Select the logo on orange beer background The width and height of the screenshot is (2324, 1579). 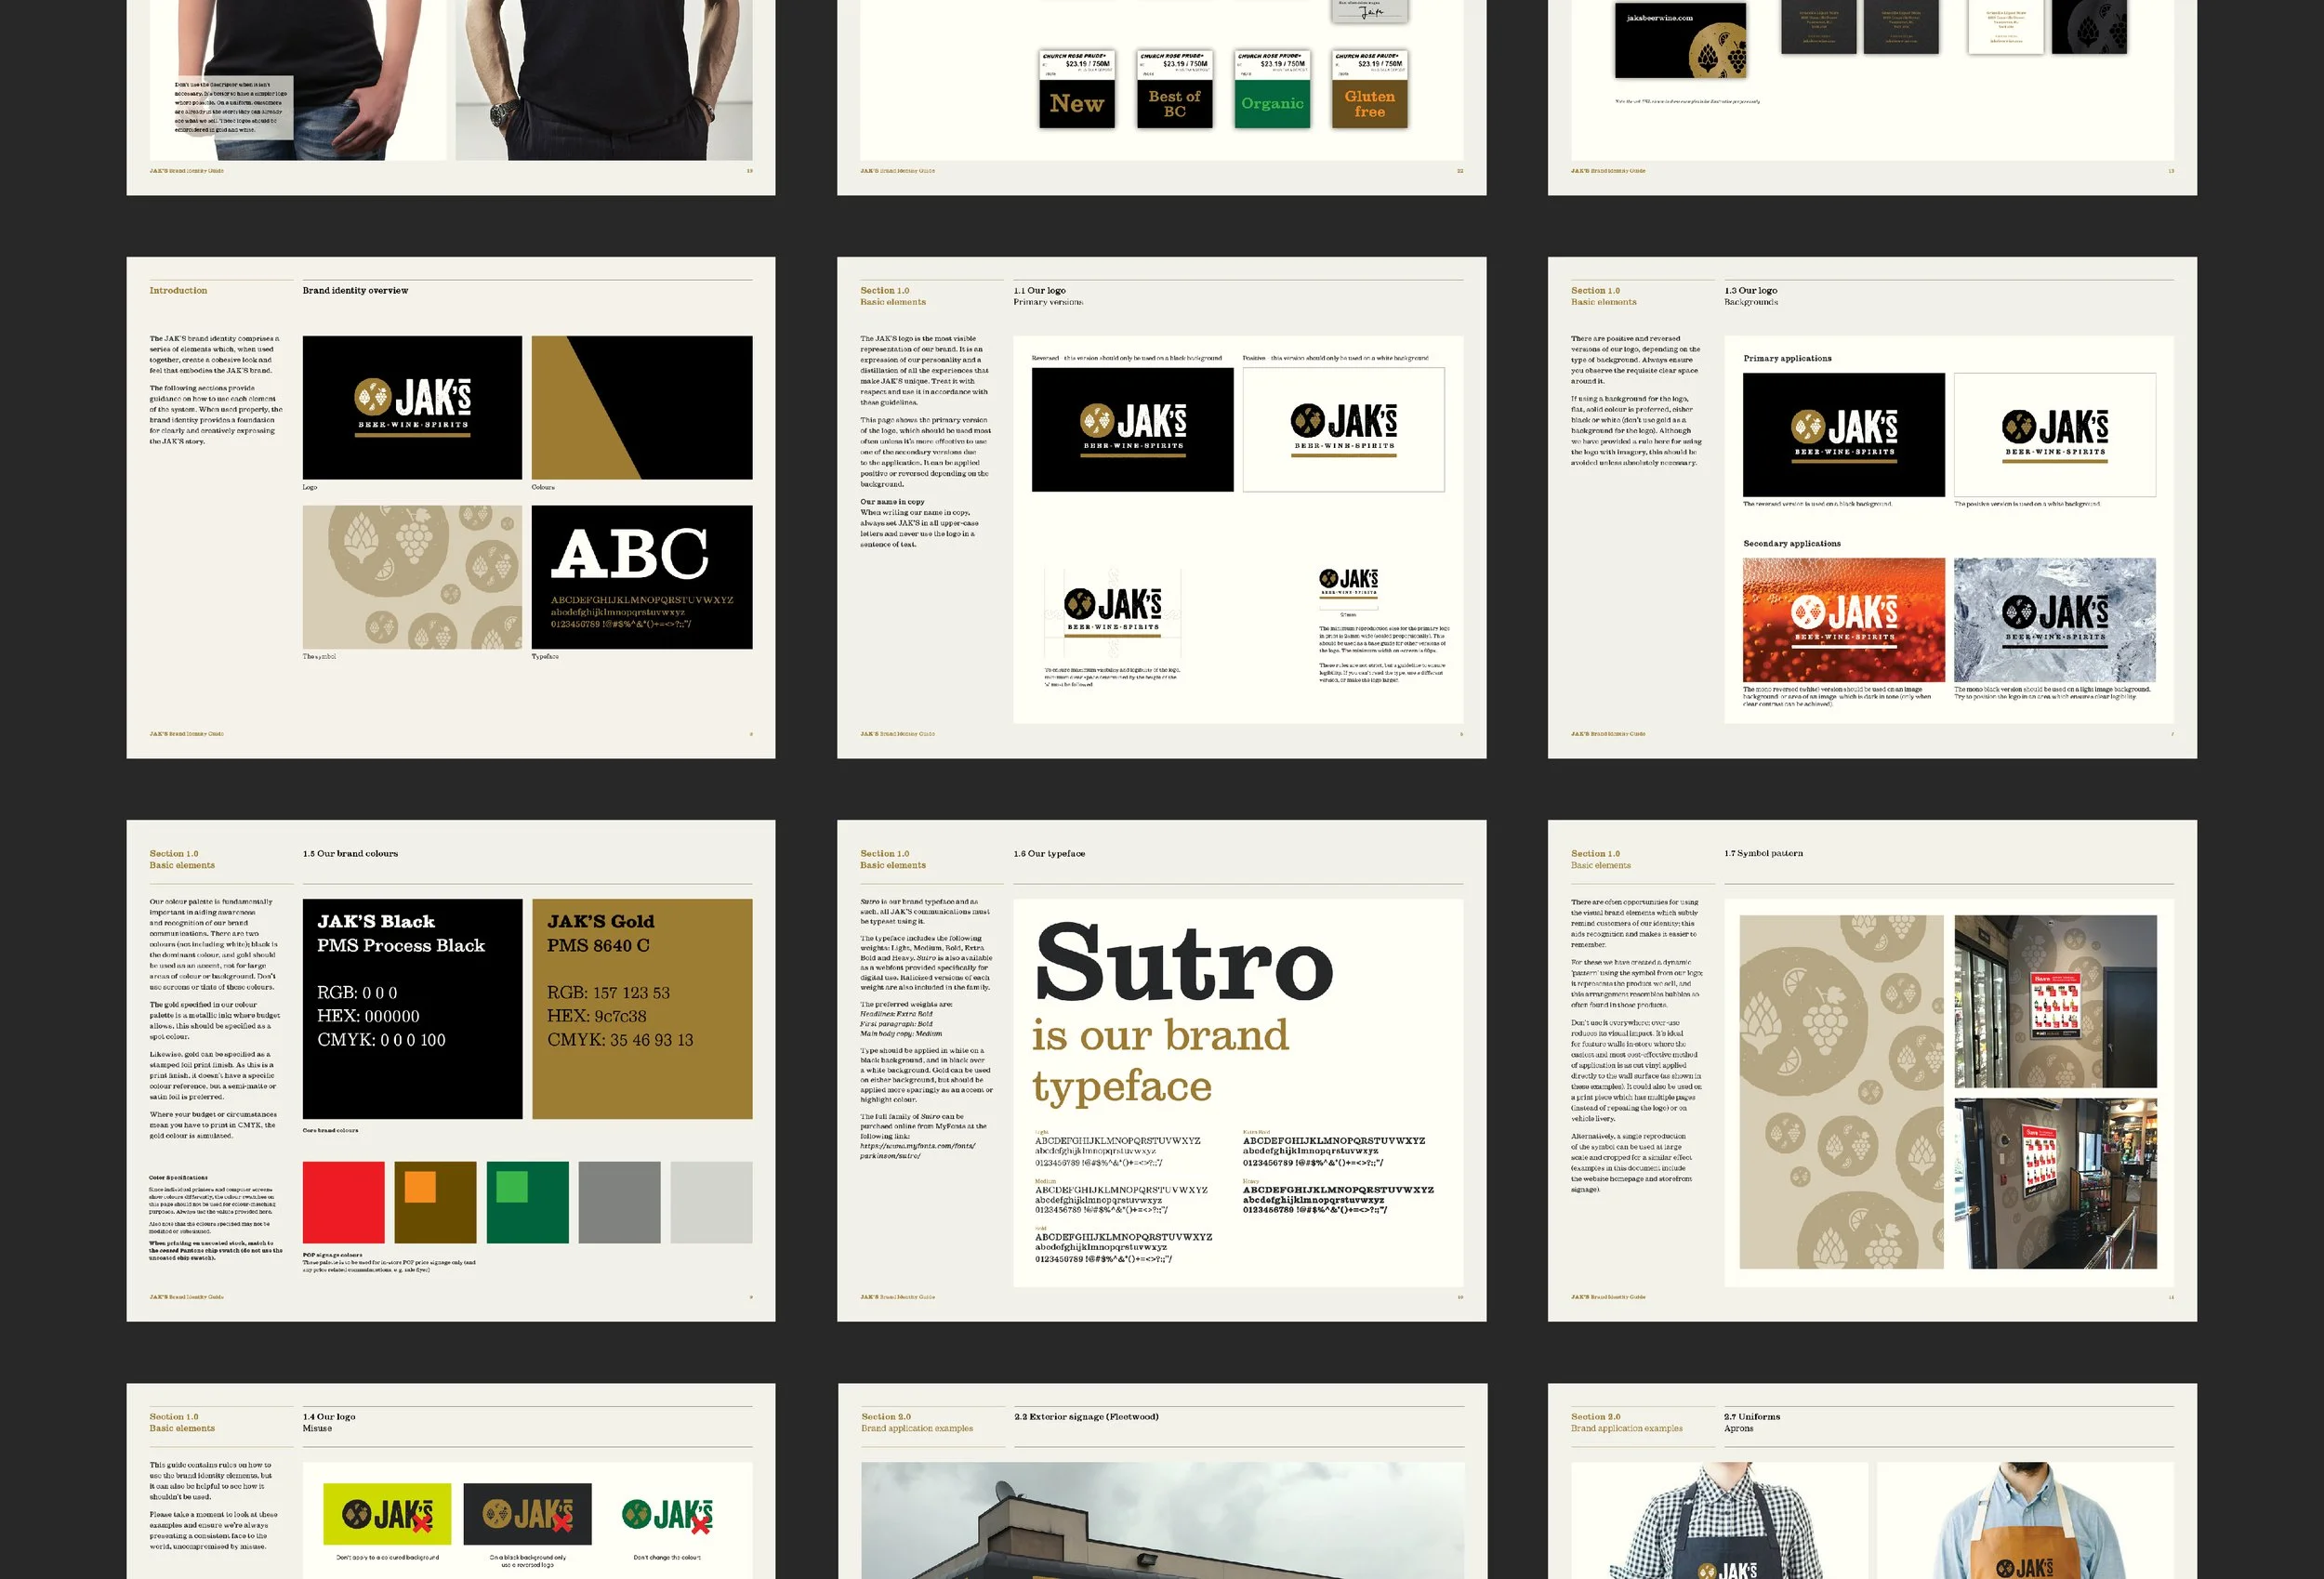coord(1843,620)
